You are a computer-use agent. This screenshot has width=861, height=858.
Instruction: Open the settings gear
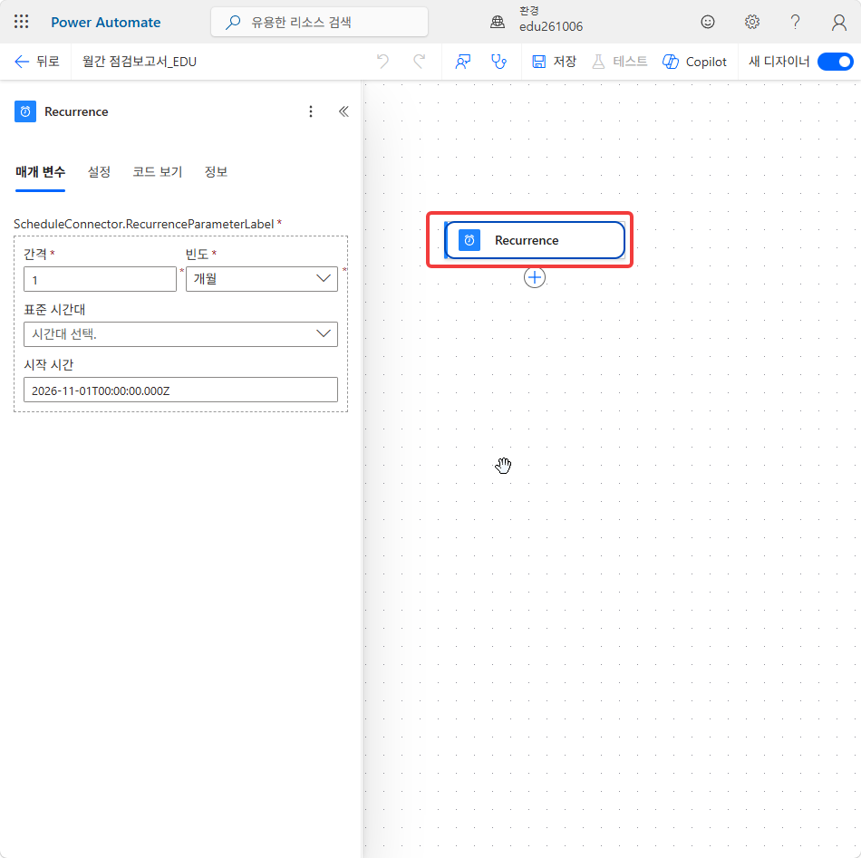pos(751,22)
